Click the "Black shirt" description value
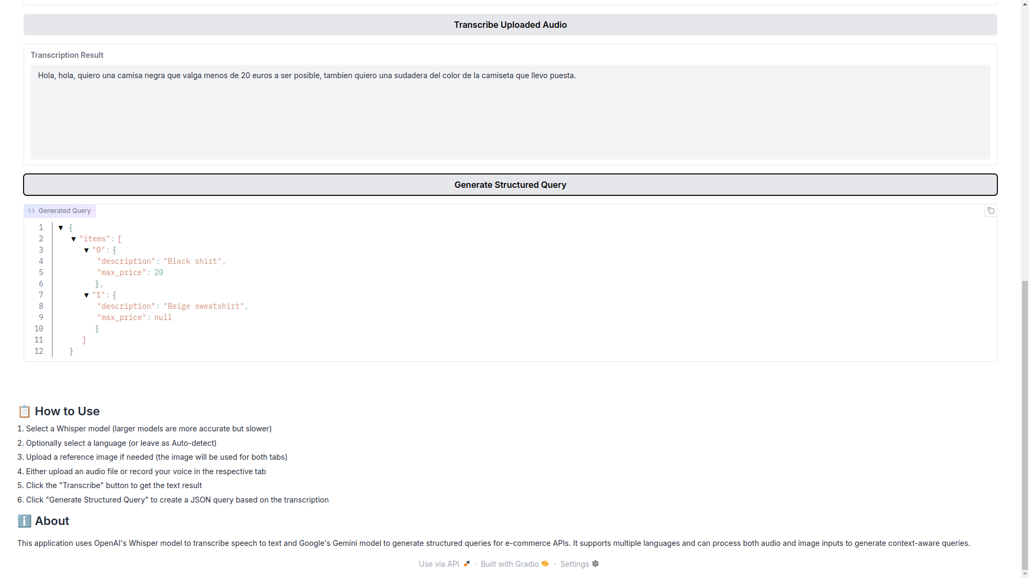Viewport: 1029px width, 578px height. [192, 261]
